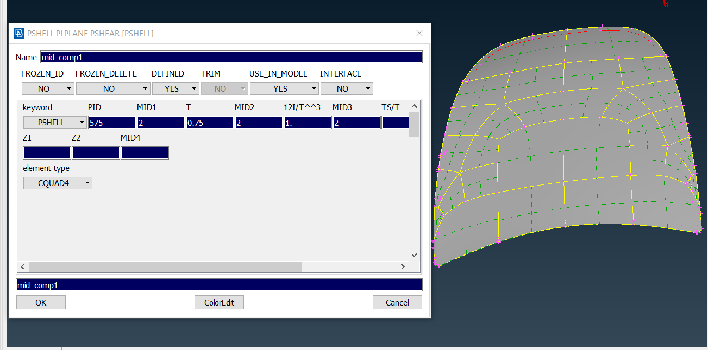Viewport: 708px width, 350px height.
Task: Open ColorEdit to change component color
Action: coord(219,302)
